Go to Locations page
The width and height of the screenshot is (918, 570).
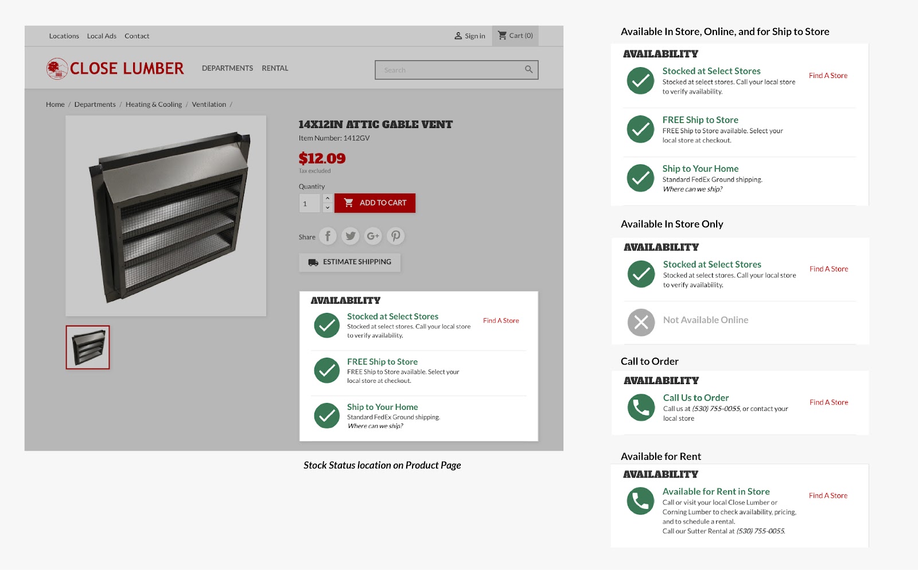click(64, 36)
